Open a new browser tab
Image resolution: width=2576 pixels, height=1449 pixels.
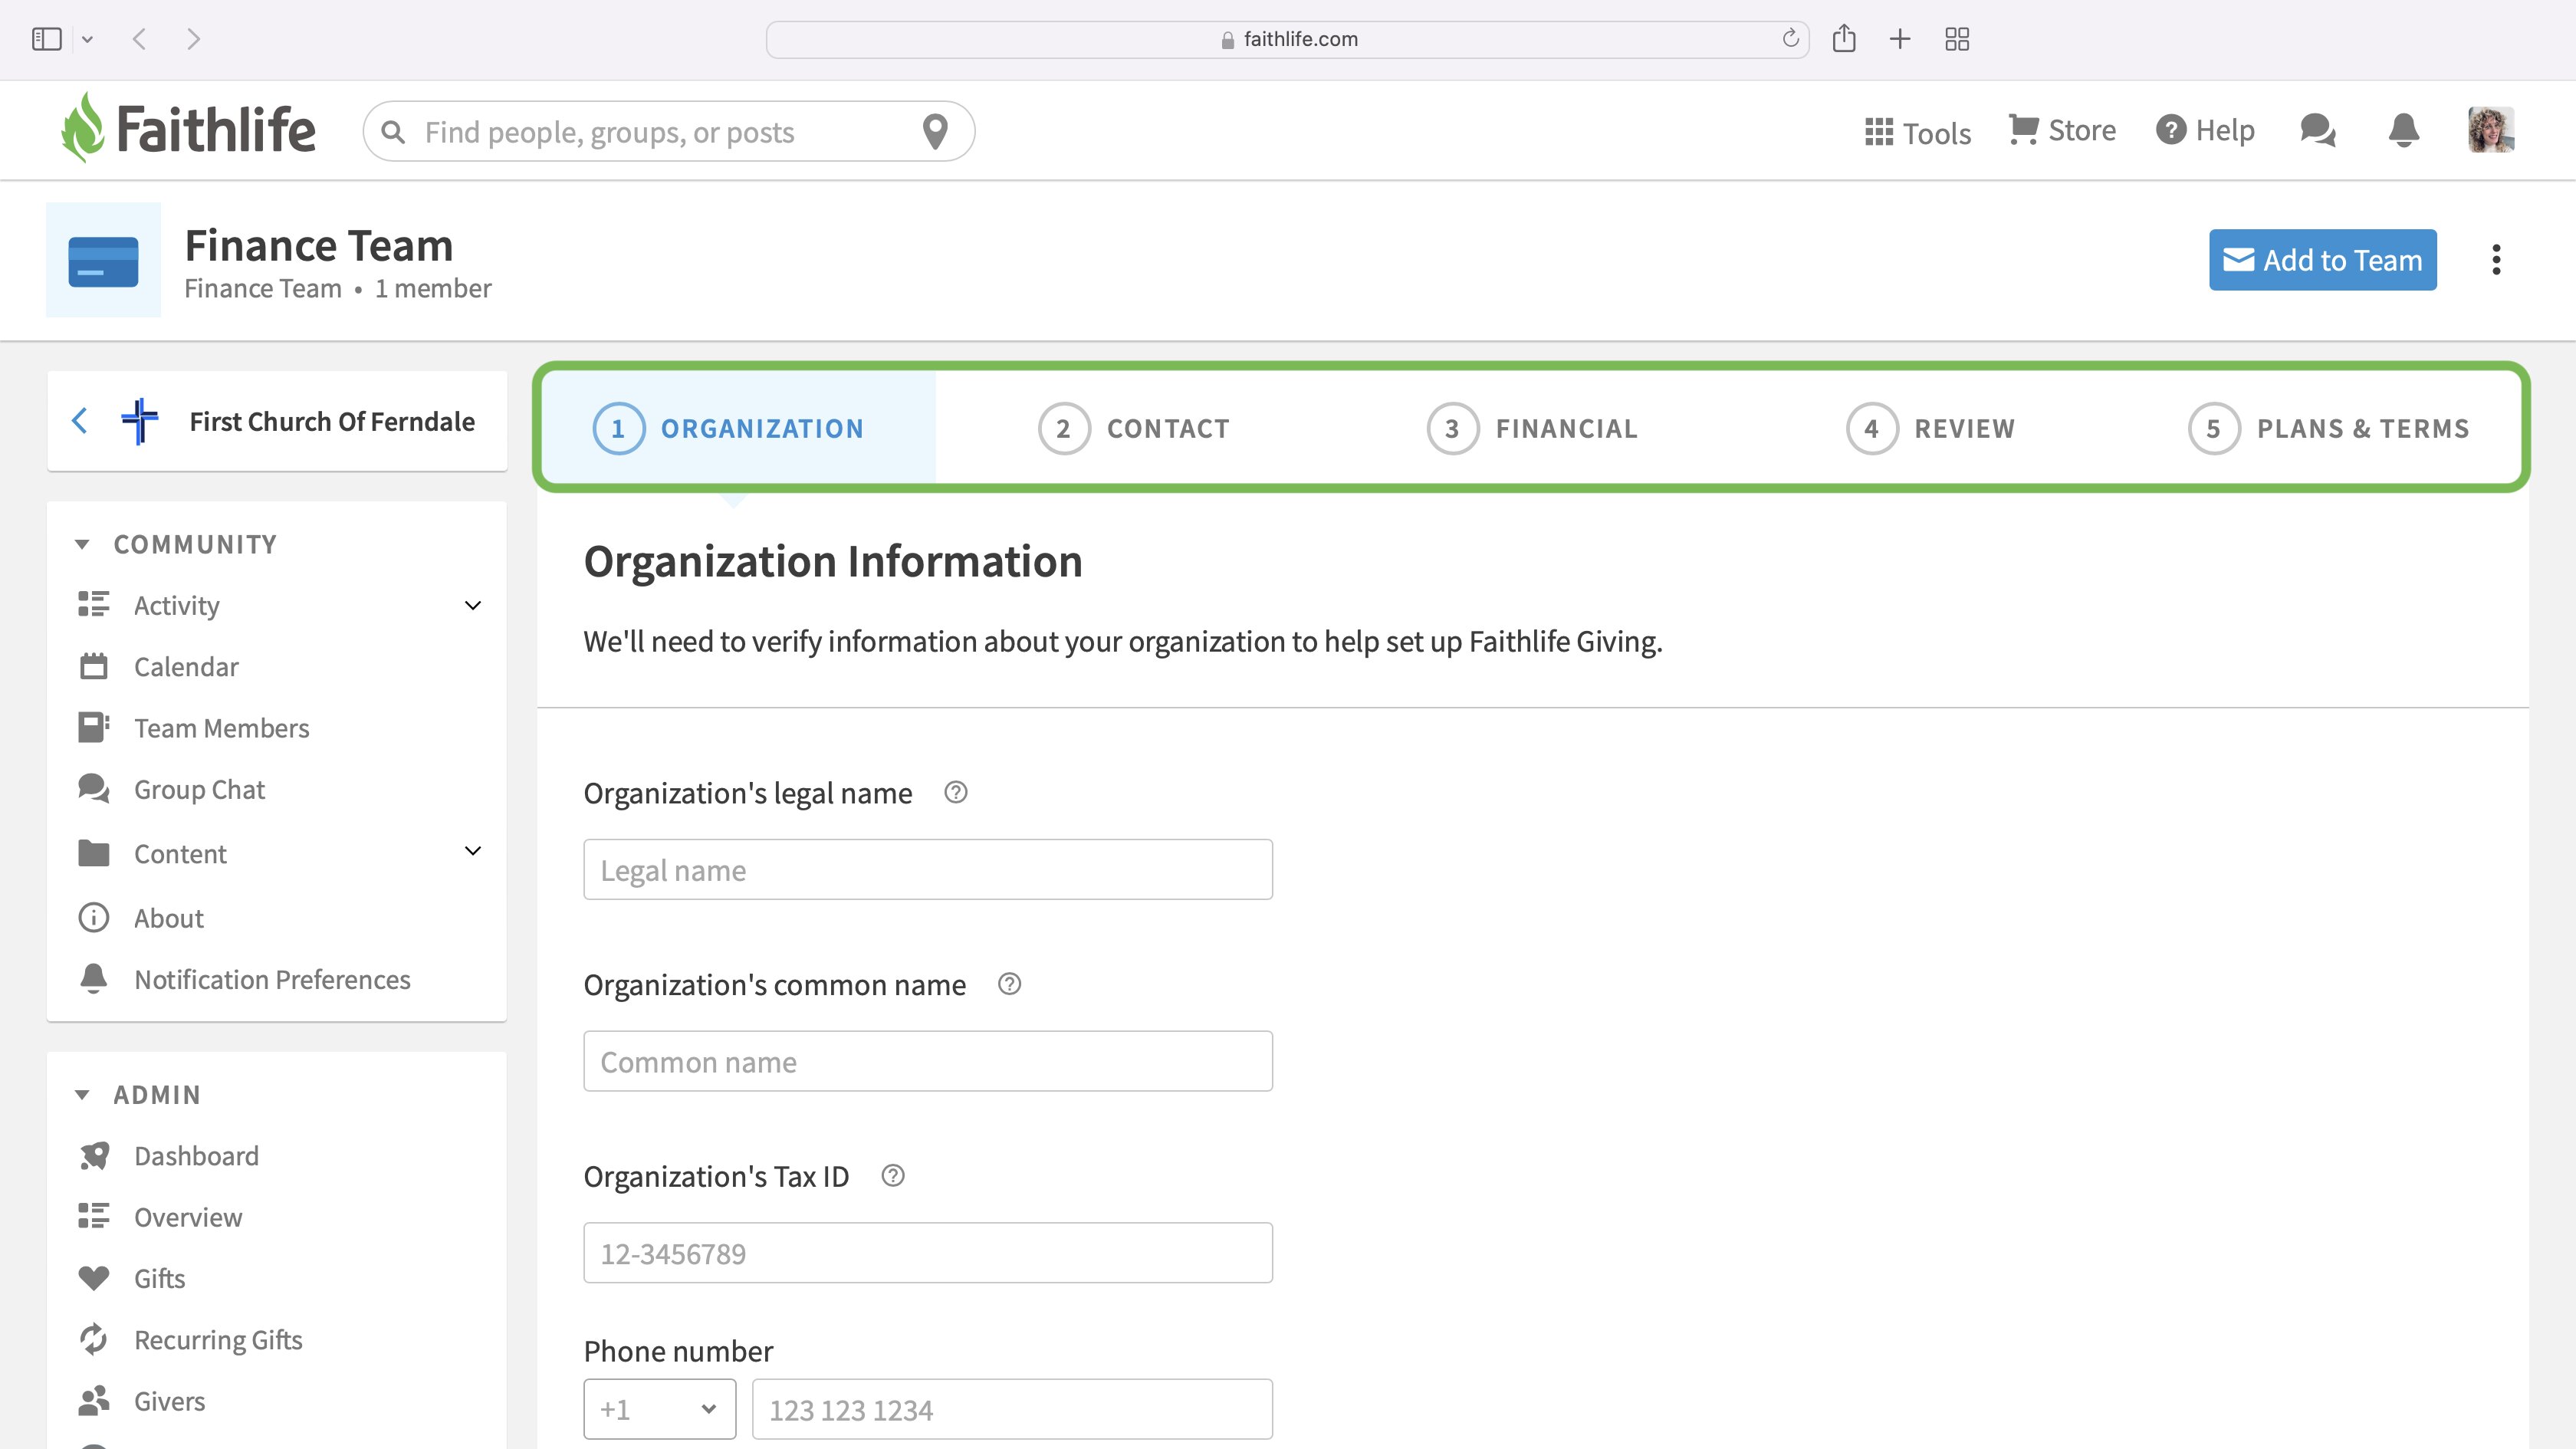[1900, 39]
